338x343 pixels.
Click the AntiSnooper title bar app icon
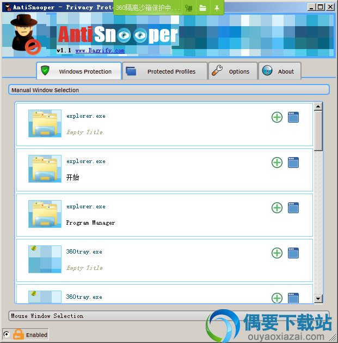[8, 7]
